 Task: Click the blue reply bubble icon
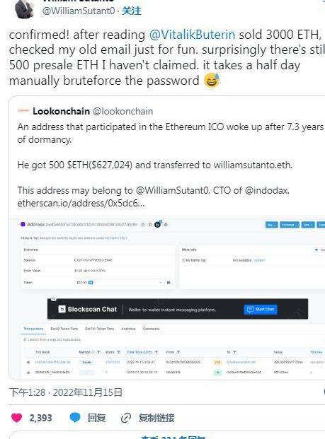[75, 418]
